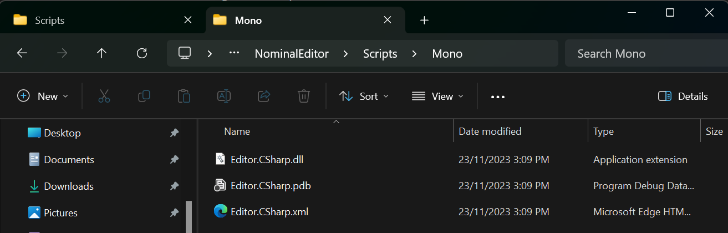Click the Copy icon in toolbar
The height and width of the screenshot is (233, 728).
144,96
